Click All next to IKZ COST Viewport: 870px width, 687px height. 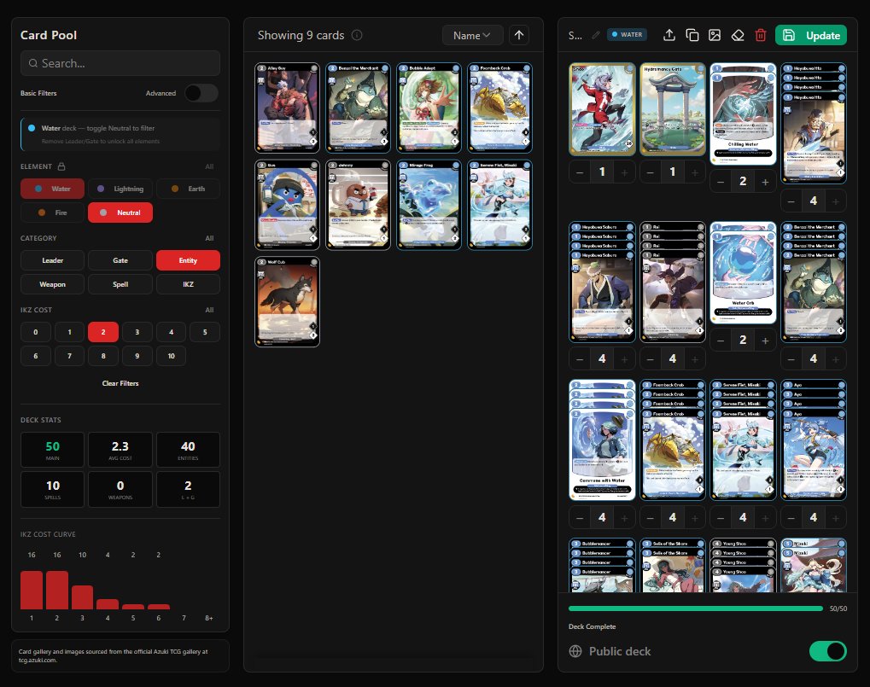pos(209,310)
